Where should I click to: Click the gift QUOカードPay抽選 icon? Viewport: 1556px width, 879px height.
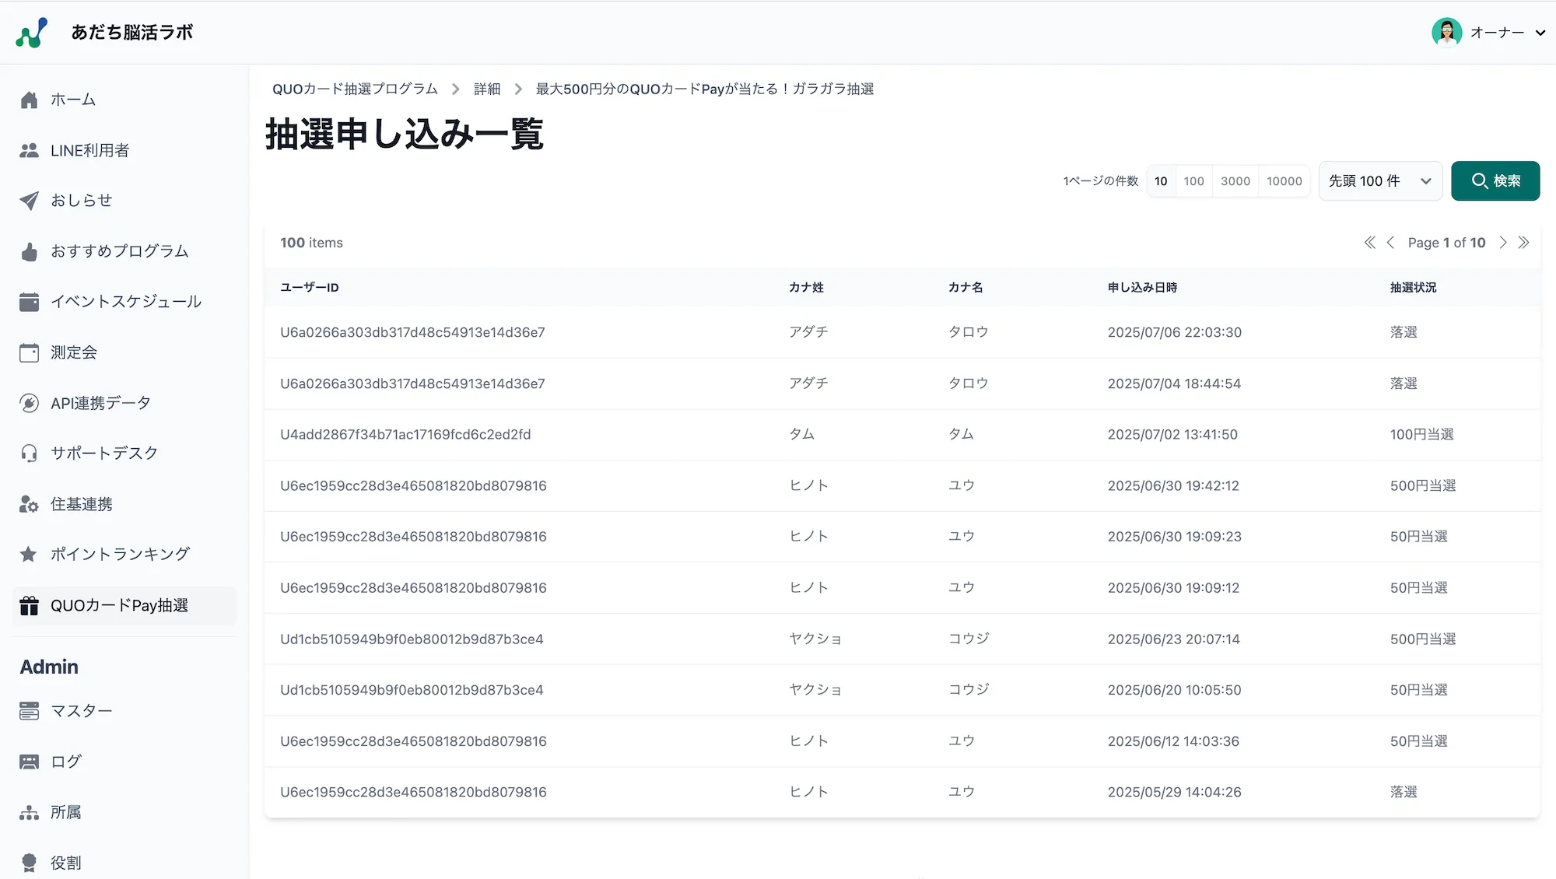click(x=29, y=606)
